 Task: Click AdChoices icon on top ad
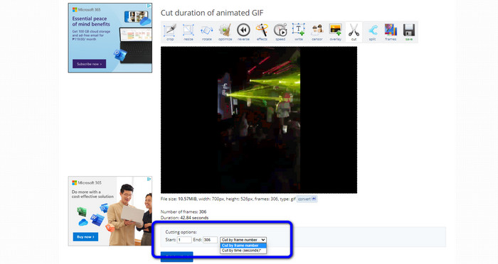click(x=149, y=6)
